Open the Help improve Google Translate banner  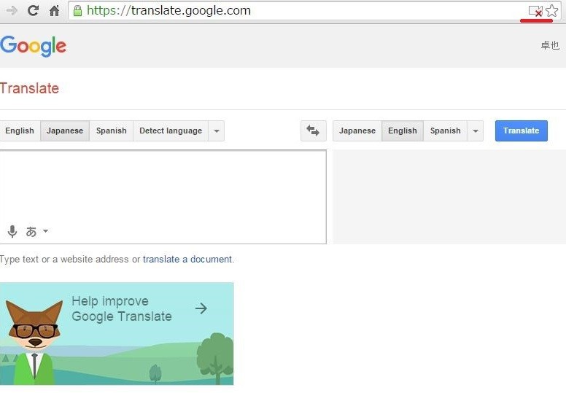pyautogui.click(x=117, y=334)
